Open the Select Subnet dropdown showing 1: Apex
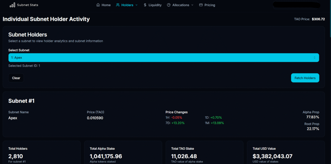Screen dimensions: 331x164 tap(164, 57)
